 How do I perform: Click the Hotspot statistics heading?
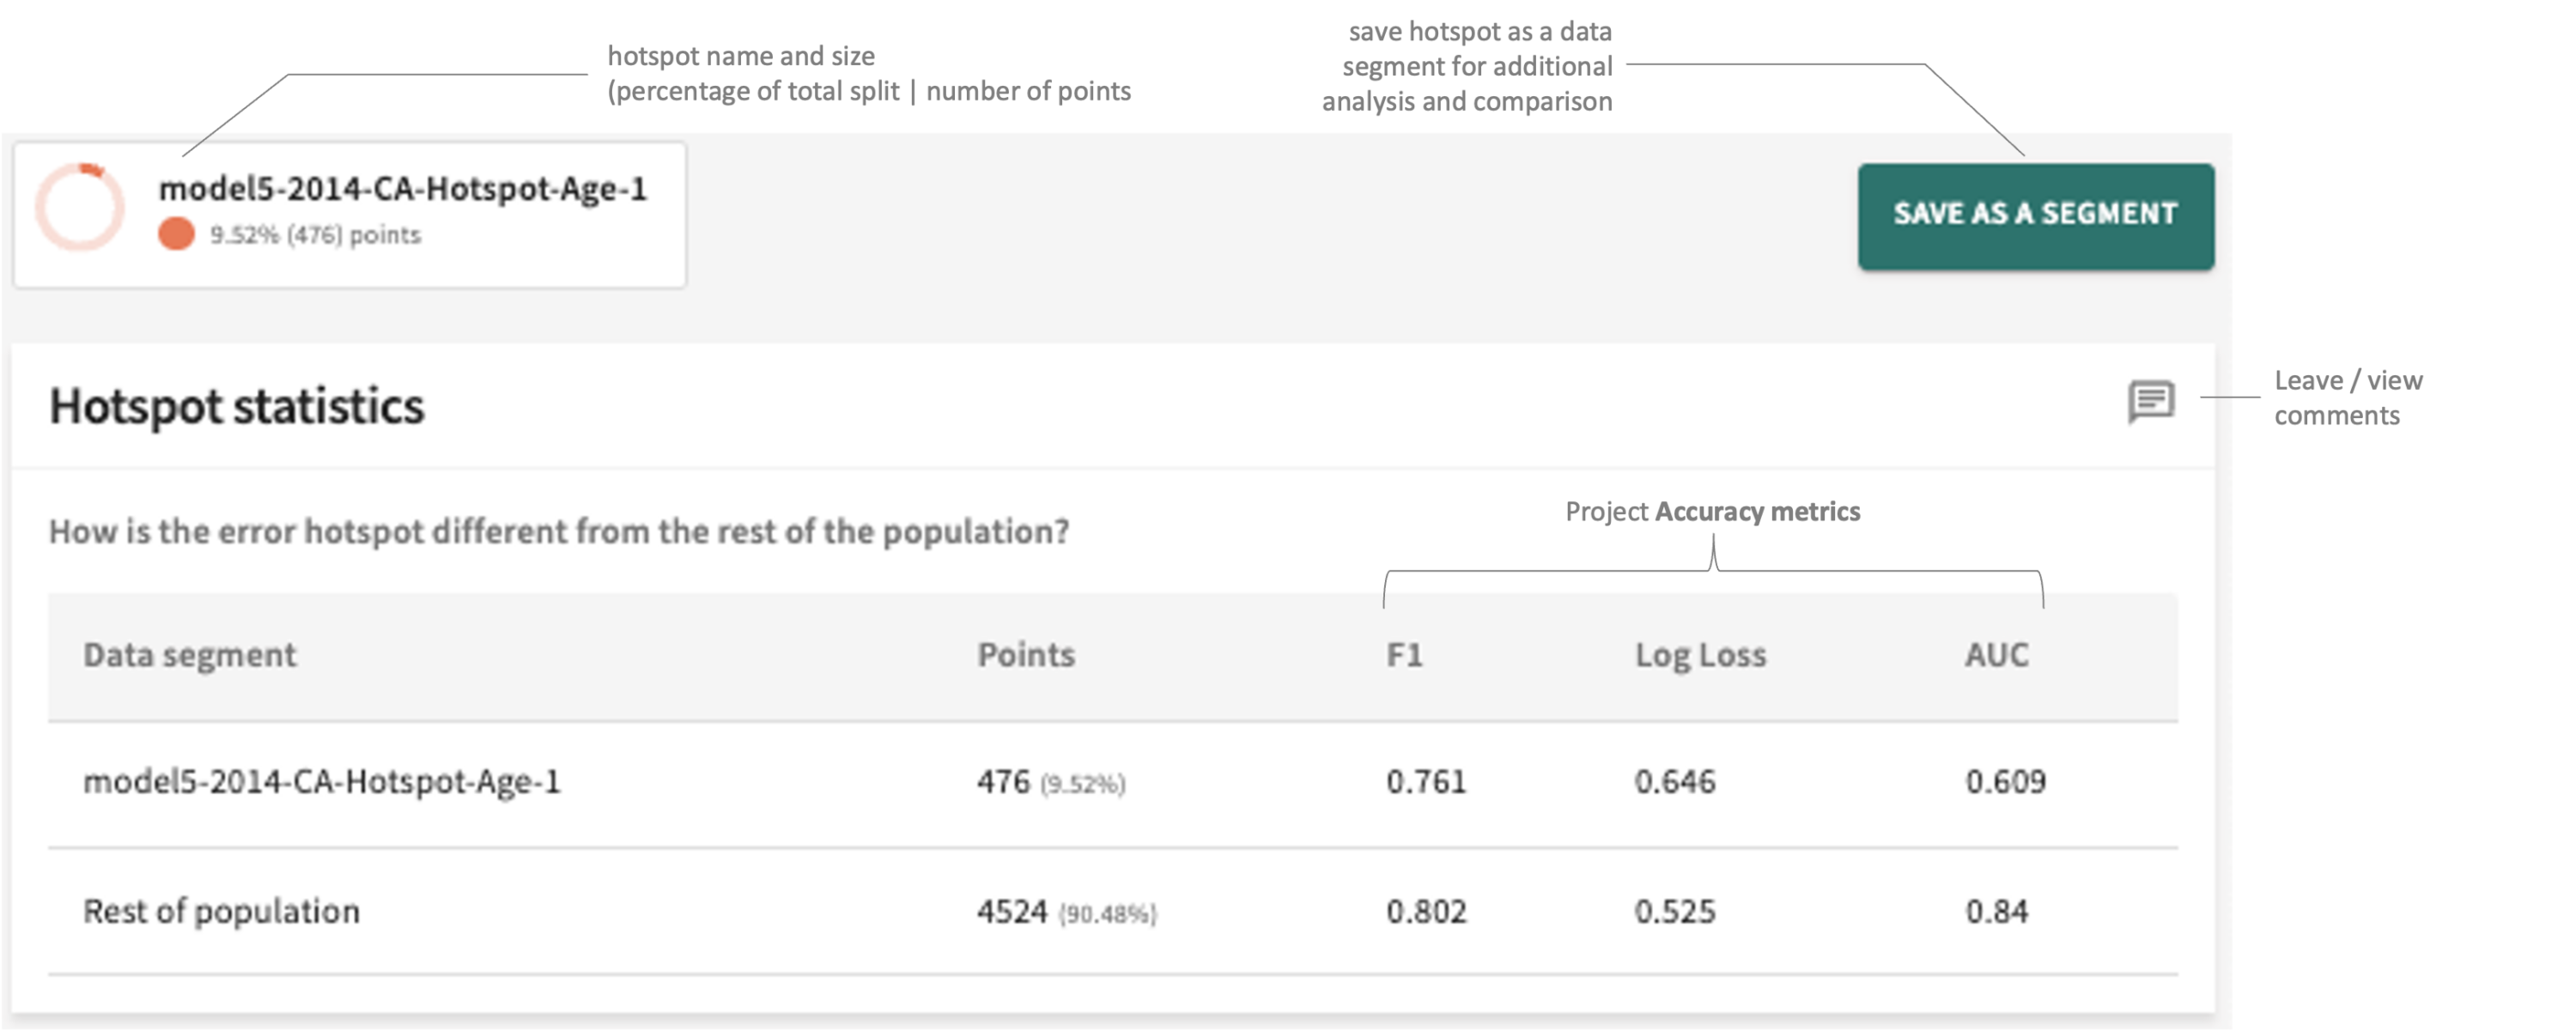(x=237, y=406)
